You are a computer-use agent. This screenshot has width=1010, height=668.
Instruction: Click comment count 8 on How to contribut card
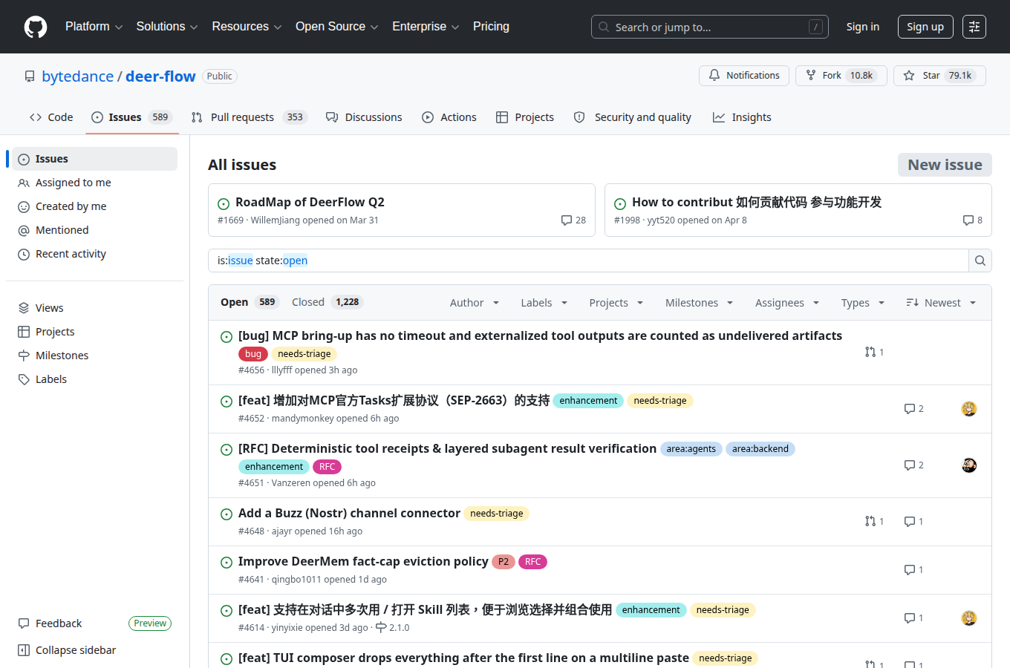[972, 220]
